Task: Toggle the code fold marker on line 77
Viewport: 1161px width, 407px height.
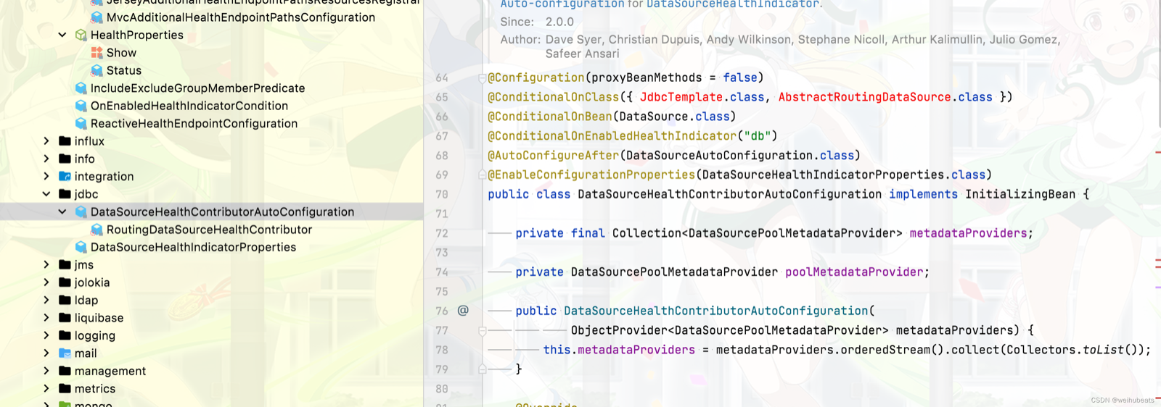Action: [482, 330]
